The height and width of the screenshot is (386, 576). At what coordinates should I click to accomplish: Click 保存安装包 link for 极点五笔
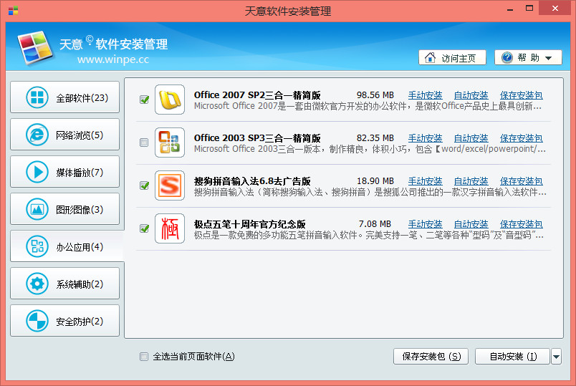tap(522, 224)
